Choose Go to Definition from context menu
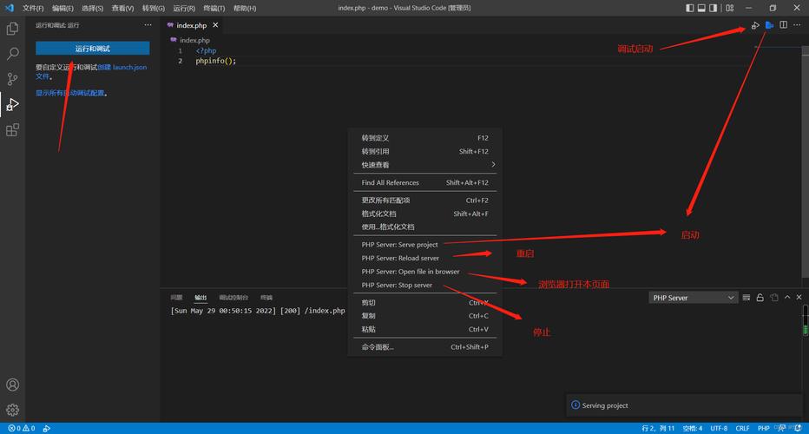This screenshot has width=809, height=434. pyautogui.click(x=425, y=138)
